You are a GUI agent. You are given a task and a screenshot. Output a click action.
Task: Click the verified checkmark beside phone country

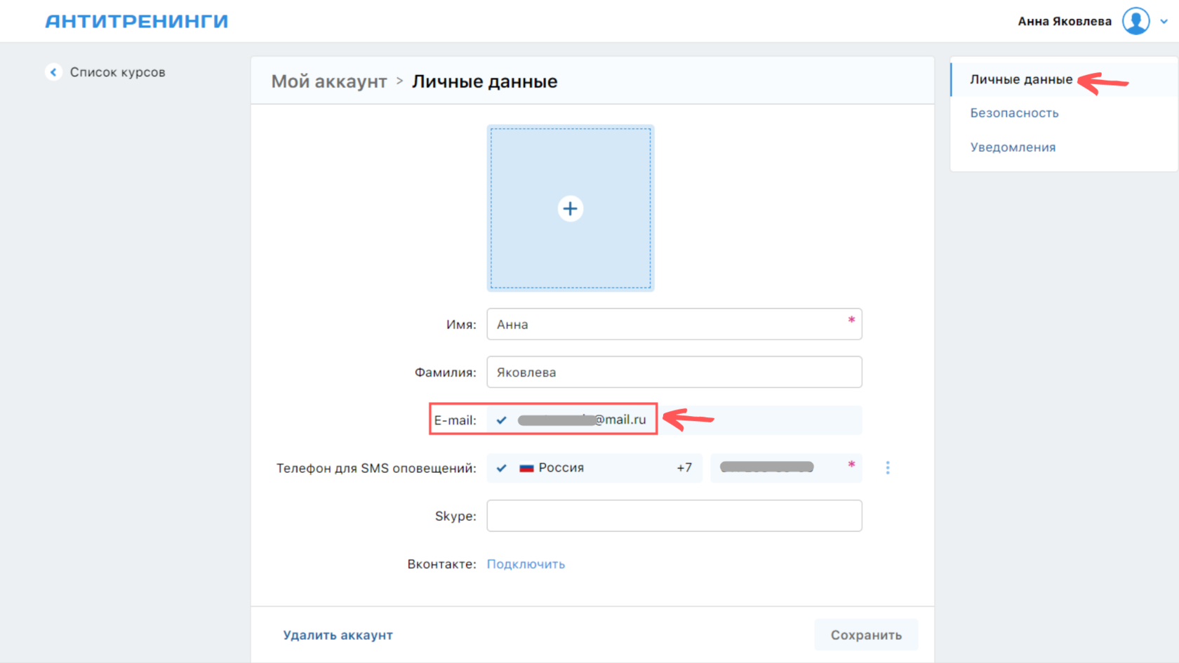coord(502,468)
